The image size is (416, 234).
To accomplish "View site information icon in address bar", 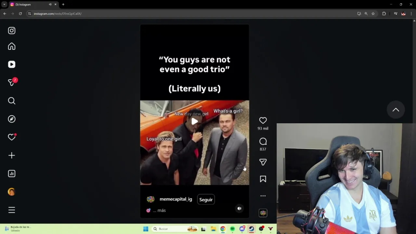I will pos(30,14).
